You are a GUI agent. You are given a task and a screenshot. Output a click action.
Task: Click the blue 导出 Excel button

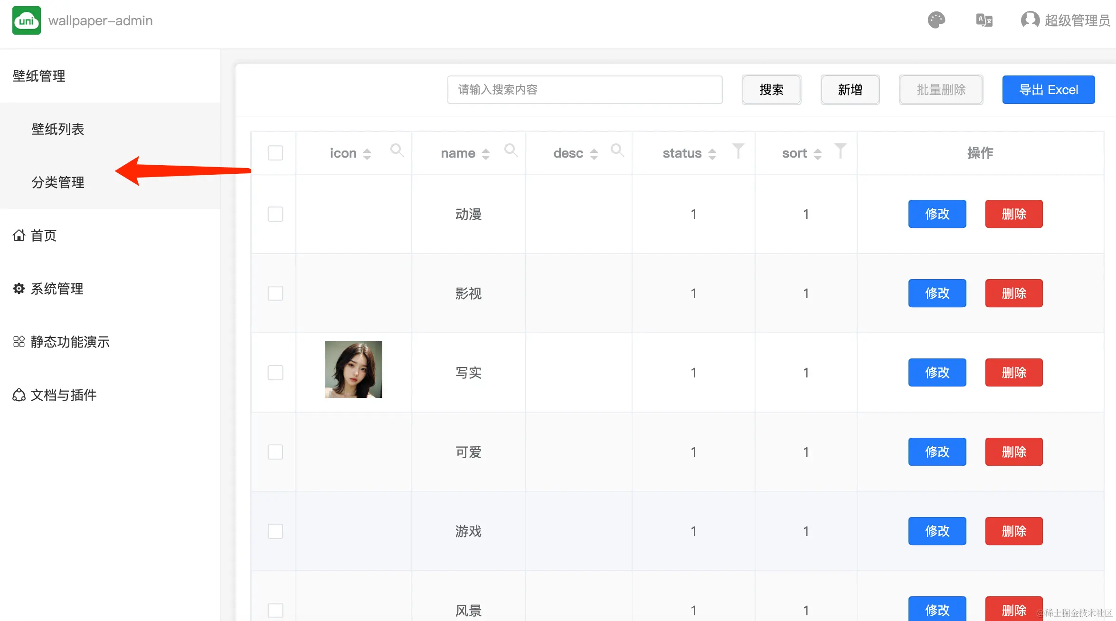[x=1049, y=90]
